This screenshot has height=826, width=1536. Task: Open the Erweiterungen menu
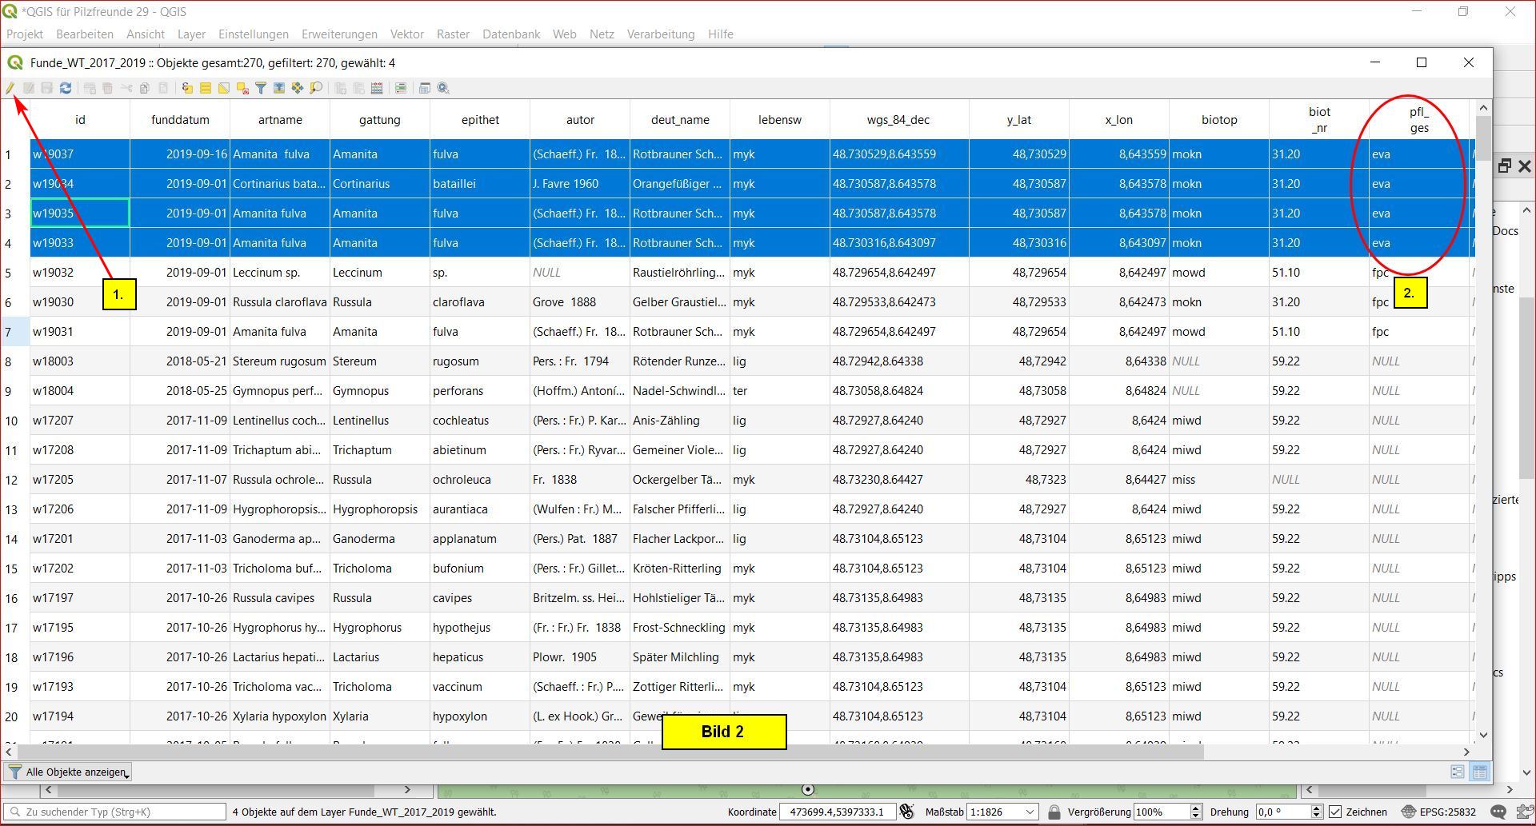339,34
